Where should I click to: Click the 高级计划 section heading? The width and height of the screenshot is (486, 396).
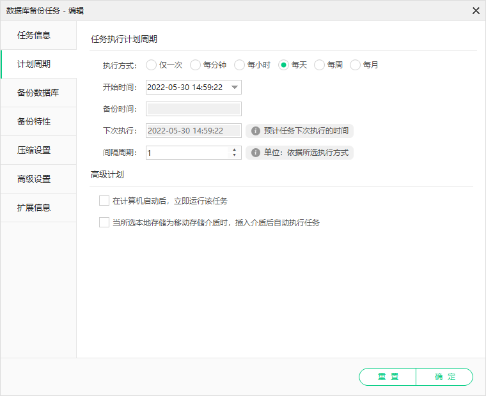coord(107,174)
